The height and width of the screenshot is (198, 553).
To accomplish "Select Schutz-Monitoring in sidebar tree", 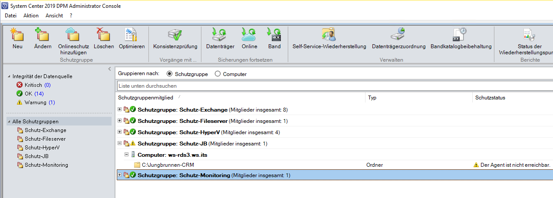I will click(x=46, y=165).
